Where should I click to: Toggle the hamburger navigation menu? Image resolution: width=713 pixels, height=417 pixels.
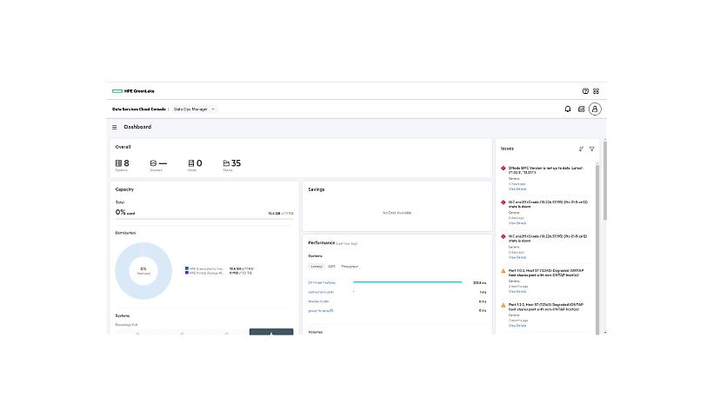115,127
